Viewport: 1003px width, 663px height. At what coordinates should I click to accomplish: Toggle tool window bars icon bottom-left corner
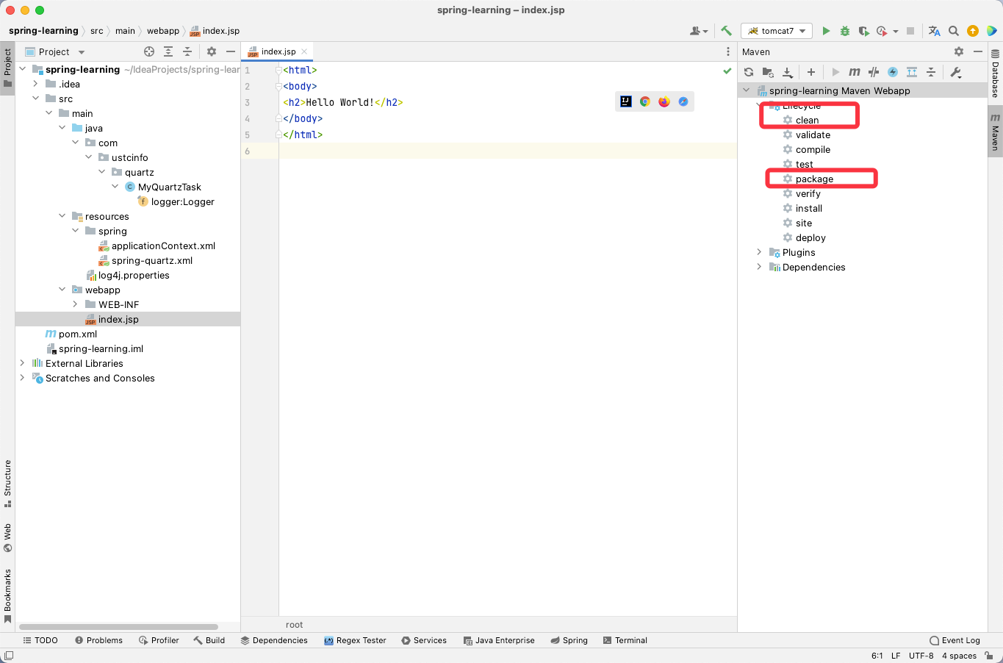[8, 656]
